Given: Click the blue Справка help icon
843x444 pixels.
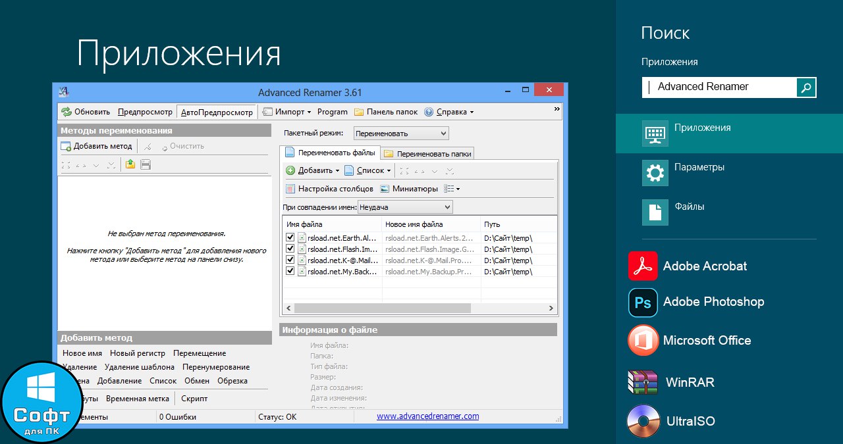Looking at the screenshot, I should coord(429,112).
